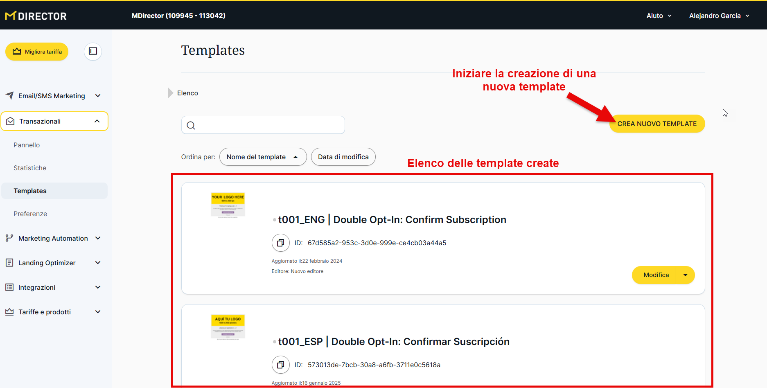
Task: Open the t001_ENG template thumbnail
Action: coord(228,205)
